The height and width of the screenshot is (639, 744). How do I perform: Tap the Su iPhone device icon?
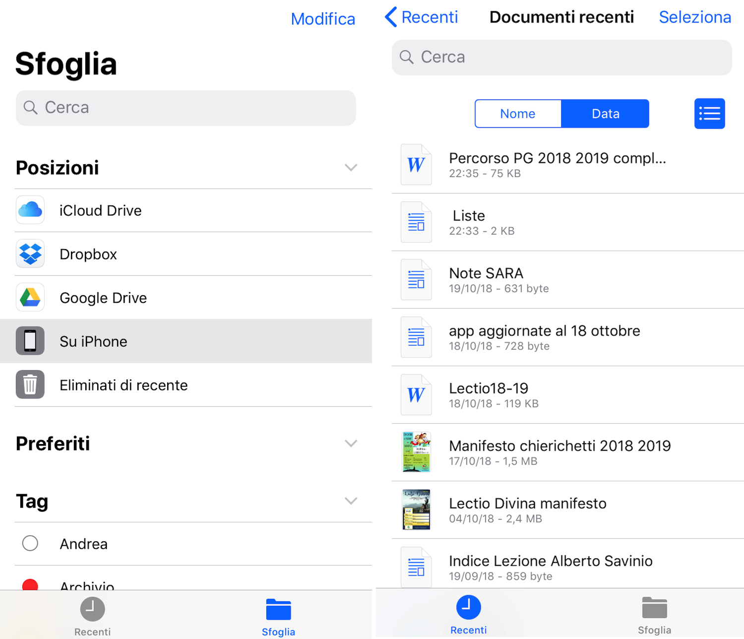click(30, 341)
